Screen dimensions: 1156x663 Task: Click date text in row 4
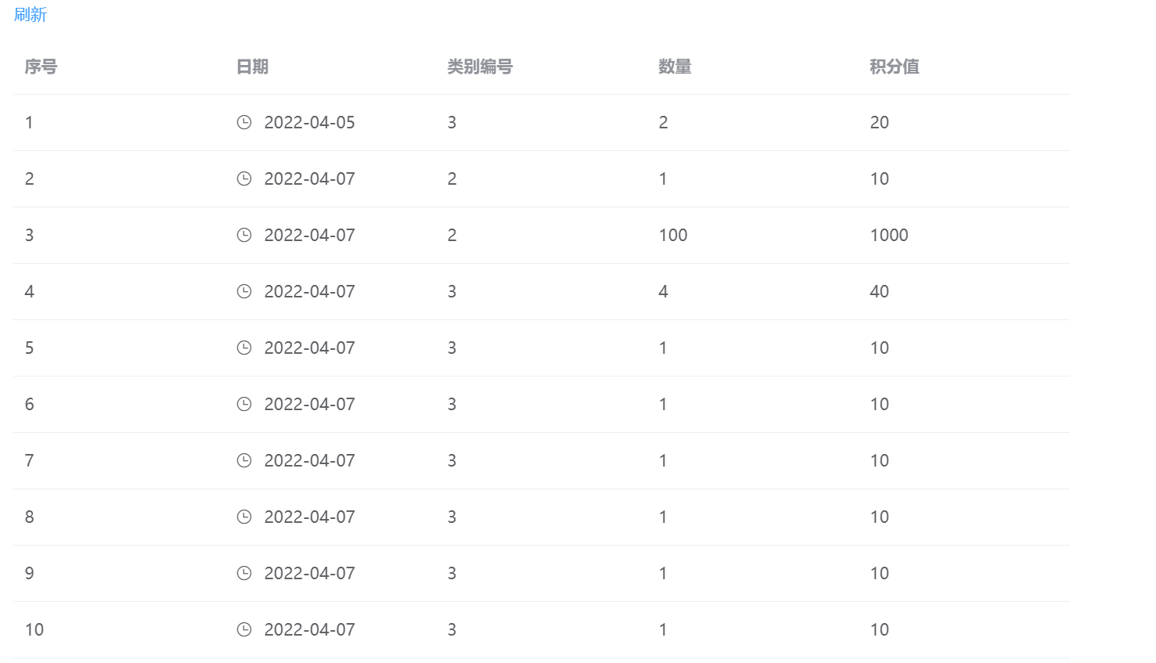[x=309, y=291]
